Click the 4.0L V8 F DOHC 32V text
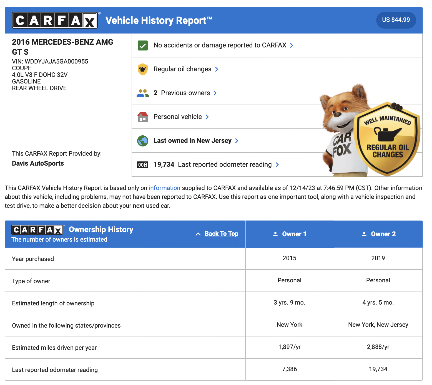The width and height of the screenshot is (432, 385). point(40,75)
